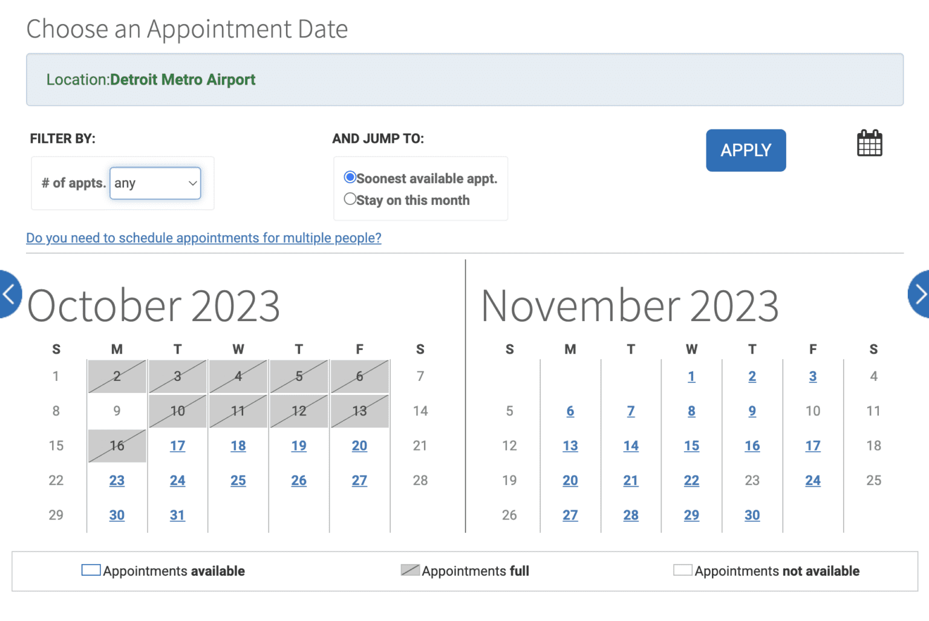929x621 pixels.
Task: Click the dropdown chevron in the filter box
Action: pos(192,183)
